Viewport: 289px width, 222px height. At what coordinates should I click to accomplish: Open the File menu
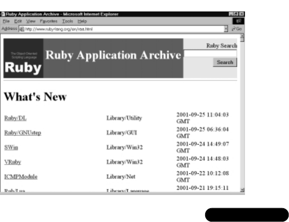click(x=6, y=21)
